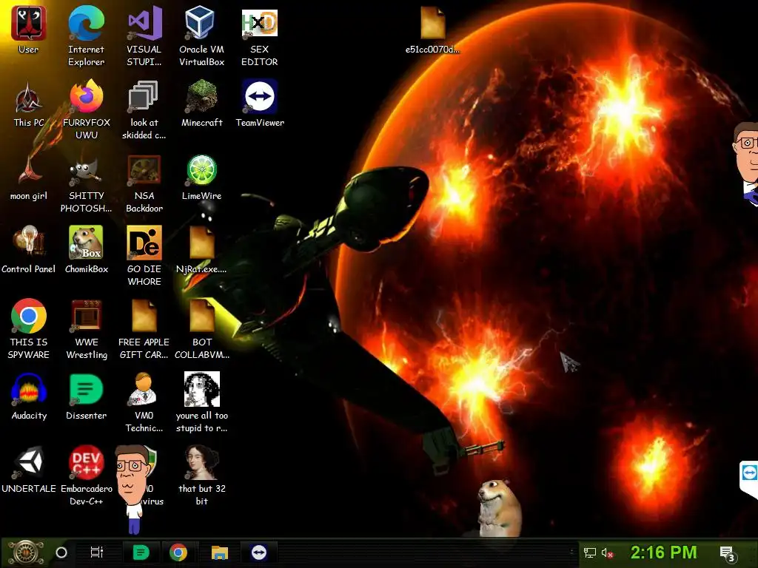This screenshot has width=758, height=568.
Task: Open the network status tray icon
Action: (x=590, y=552)
